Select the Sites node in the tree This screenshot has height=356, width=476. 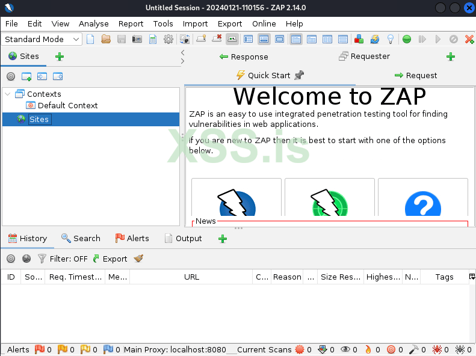(90, 119)
